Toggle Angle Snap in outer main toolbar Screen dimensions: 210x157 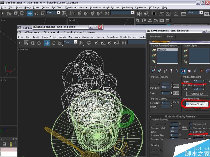[x=86, y=13]
